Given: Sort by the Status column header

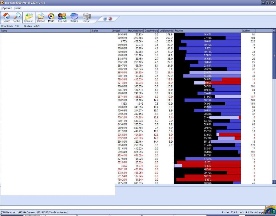Looking at the screenshot, I should tap(101, 31).
